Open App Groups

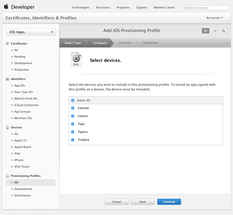pyautogui.click(x=22, y=112)
